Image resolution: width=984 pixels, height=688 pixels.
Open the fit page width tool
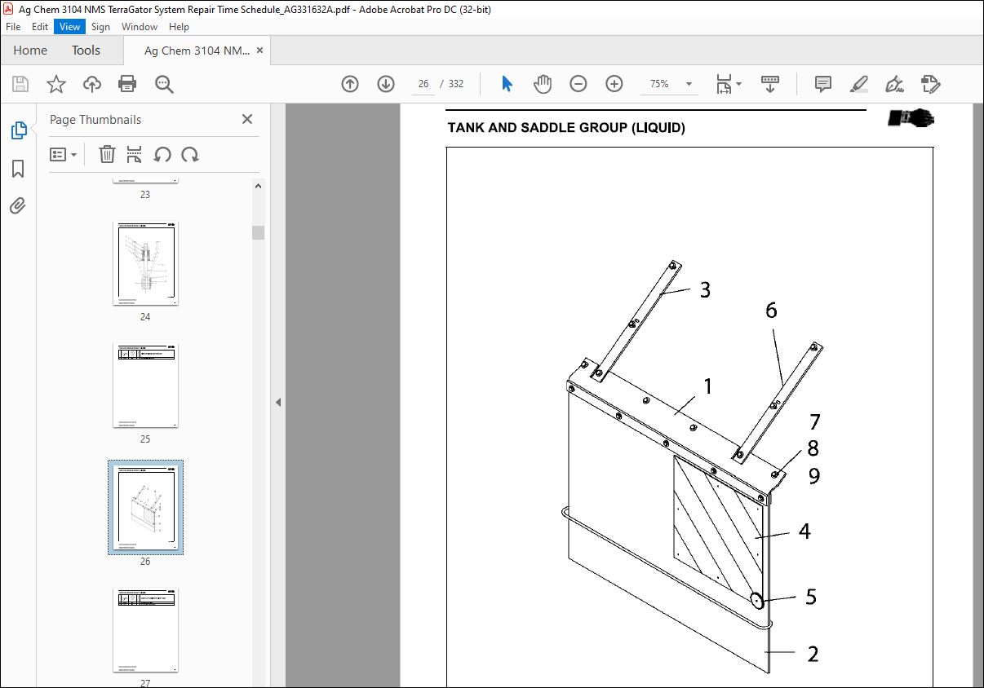(x=724, y=84)
